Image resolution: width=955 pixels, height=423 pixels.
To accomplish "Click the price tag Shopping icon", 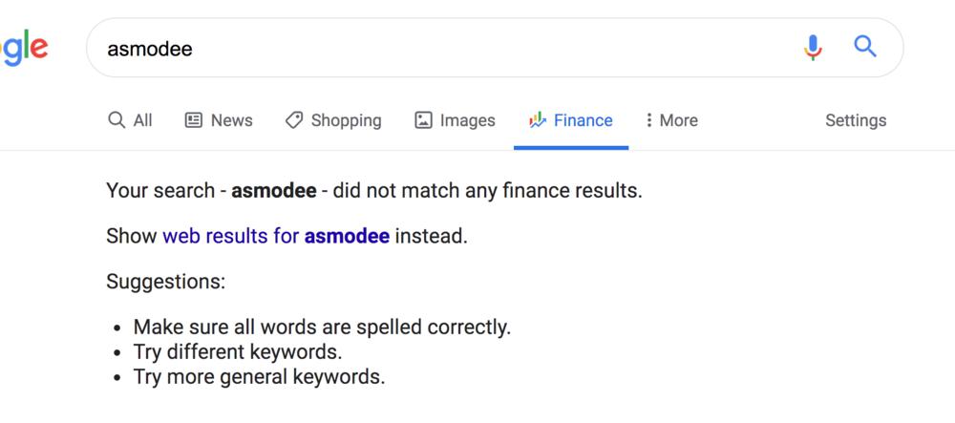I will click(x=294, y=120).
